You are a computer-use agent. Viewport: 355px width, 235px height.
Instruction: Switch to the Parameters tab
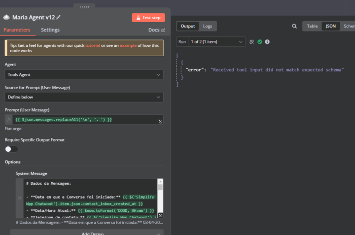[x=17, y=30]
